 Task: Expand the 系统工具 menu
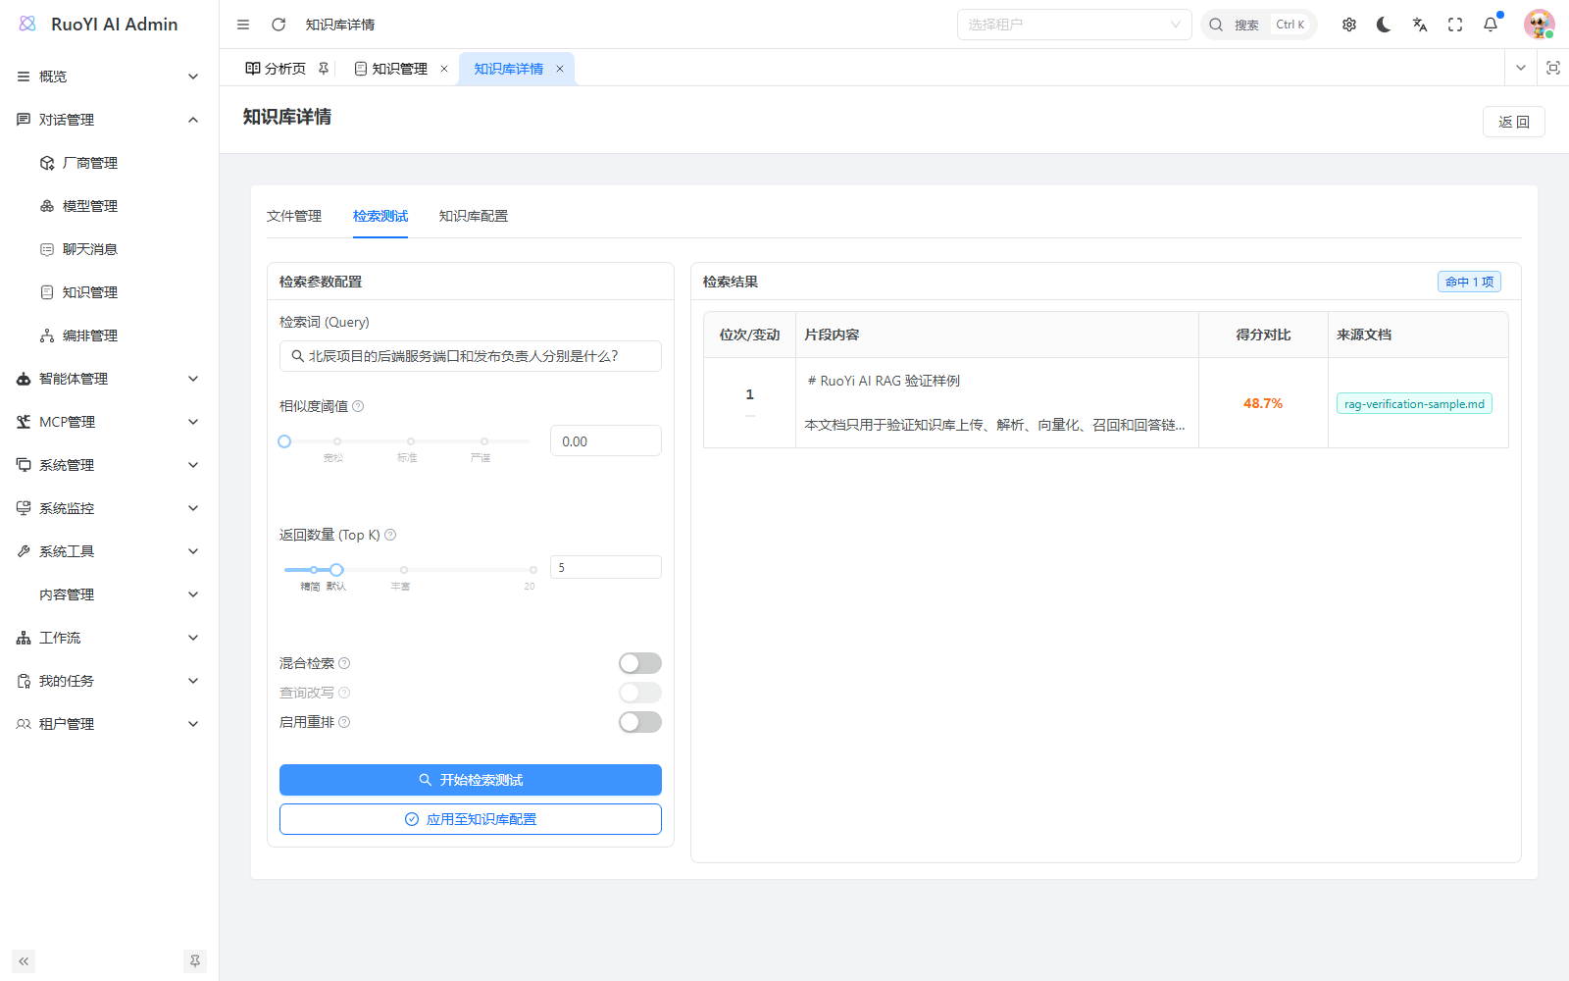109,551
